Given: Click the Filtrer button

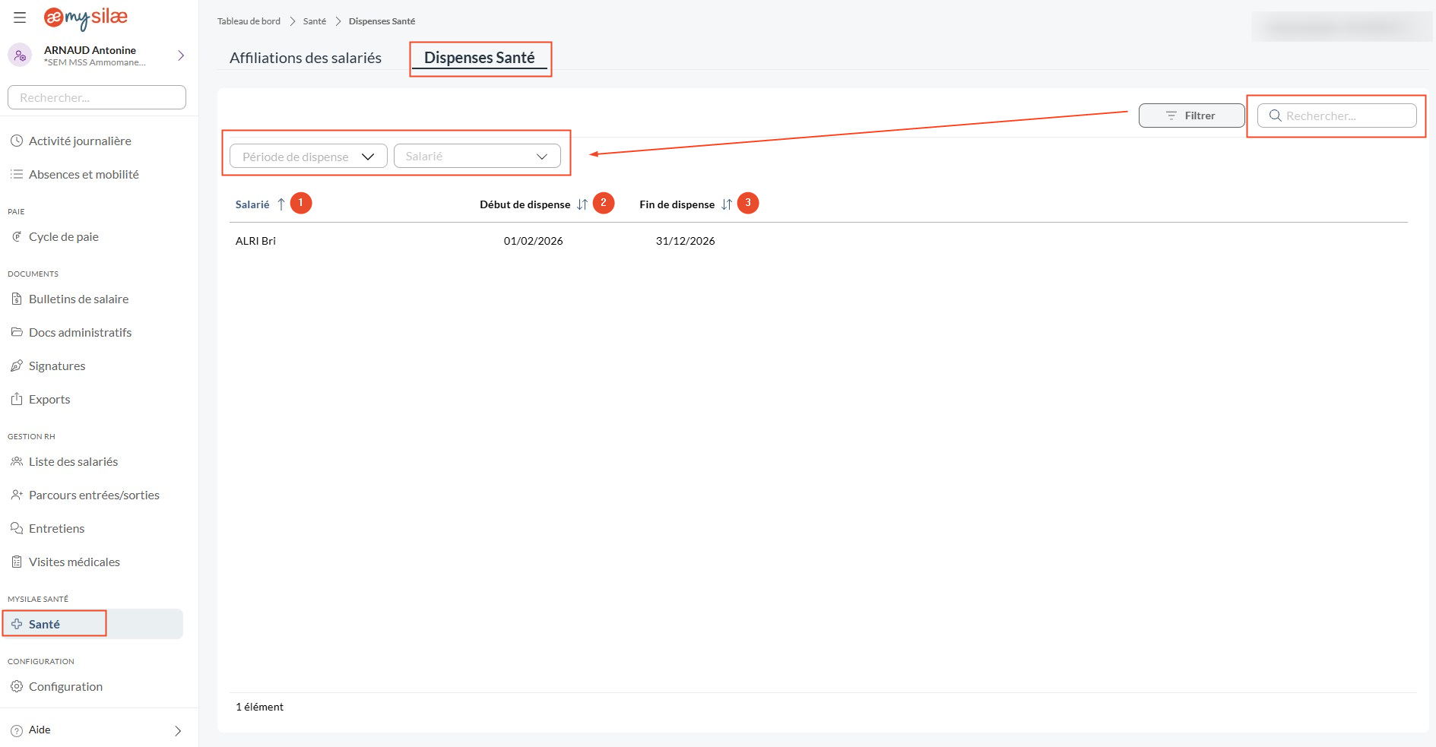Looking at the screenshot, I should 1191,116.
